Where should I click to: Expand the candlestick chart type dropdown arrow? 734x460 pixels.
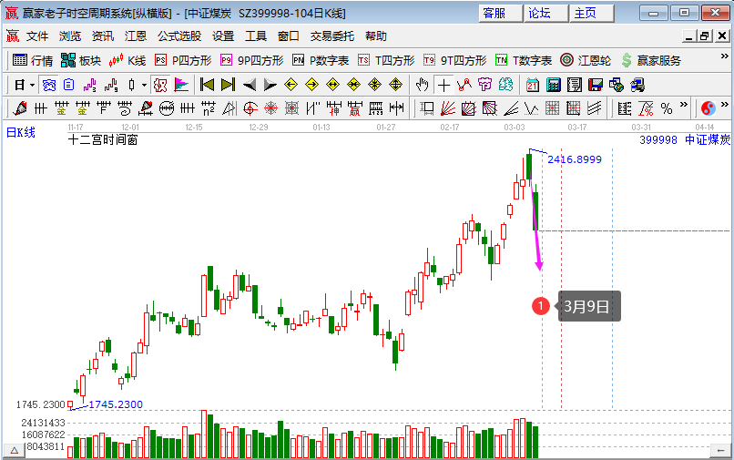click(x=144, y=86)
